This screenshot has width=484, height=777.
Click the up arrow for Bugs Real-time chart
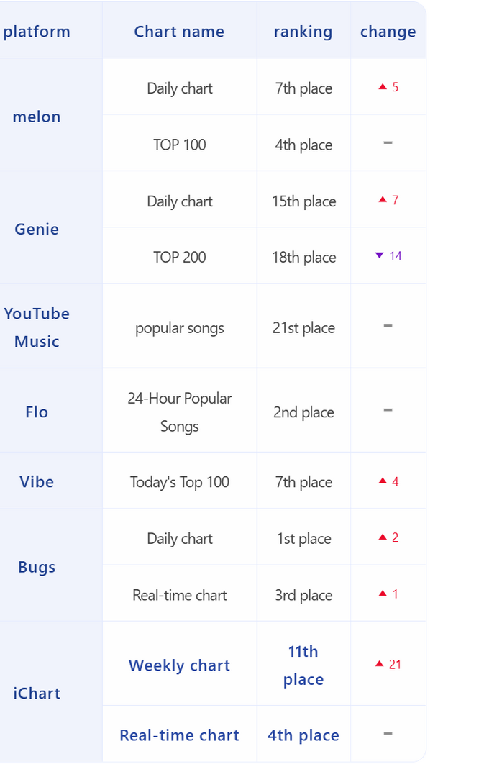pos(382,594)
